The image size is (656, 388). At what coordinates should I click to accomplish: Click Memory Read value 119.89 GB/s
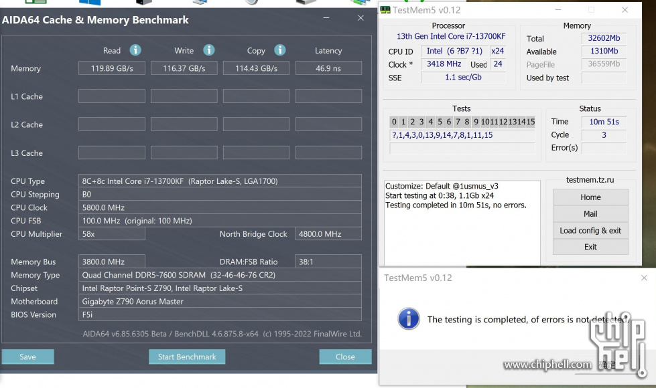tap(112, 68)
